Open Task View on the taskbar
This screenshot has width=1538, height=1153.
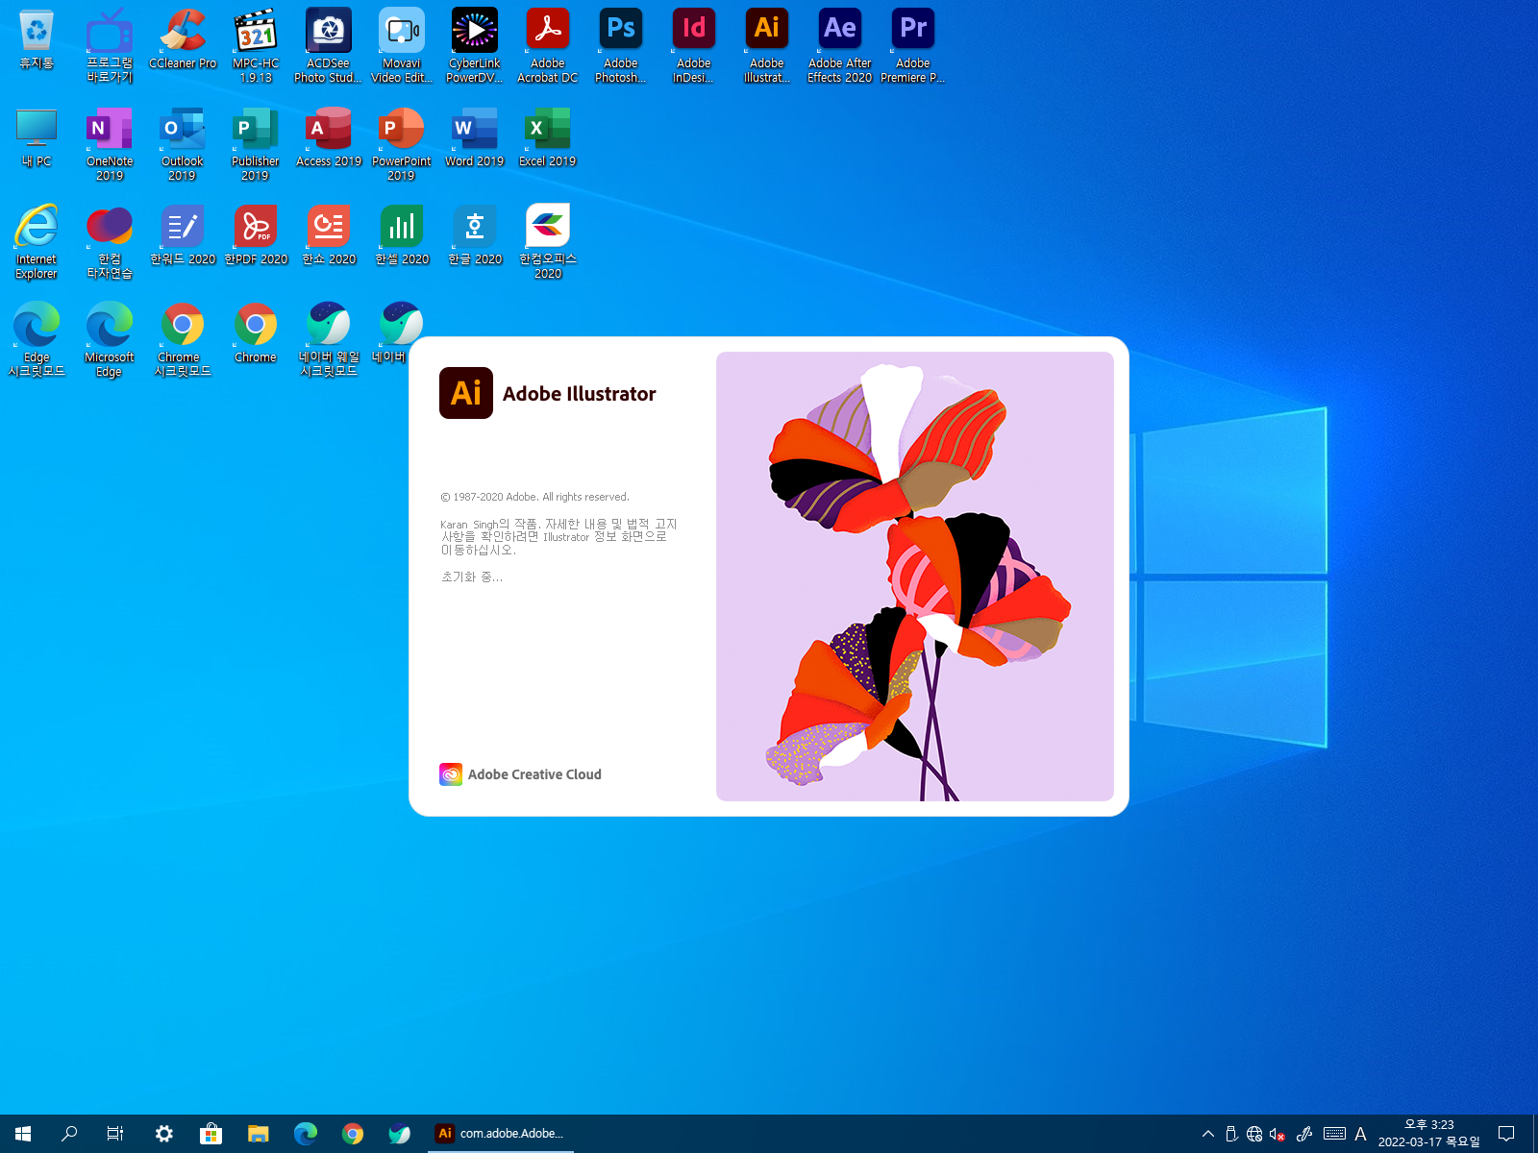[x=115, y=1134]
